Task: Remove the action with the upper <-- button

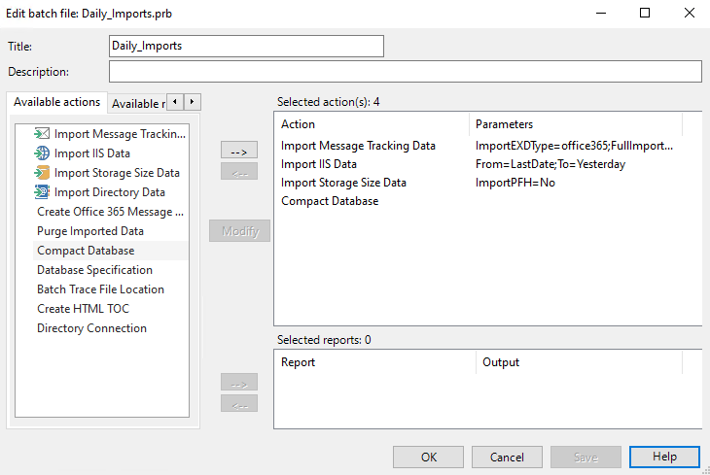Action: (239, 172)
